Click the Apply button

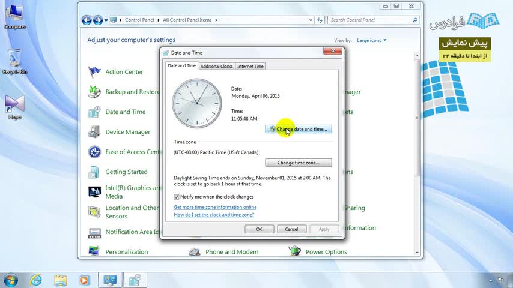[x=324, y=229]
